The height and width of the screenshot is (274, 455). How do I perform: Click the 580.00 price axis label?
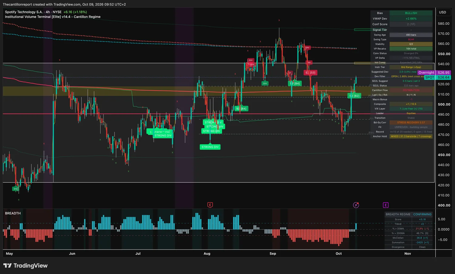444,24
